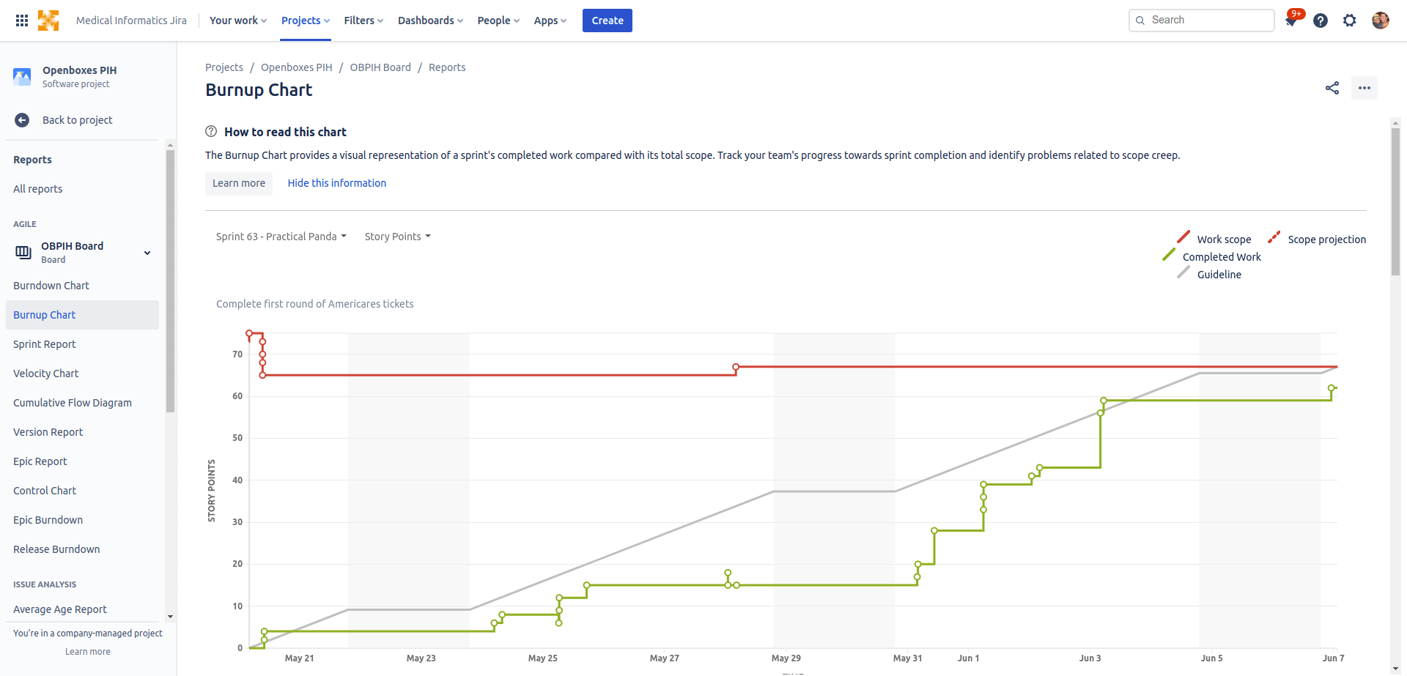Select Velocity Chart in the sidebar
The height and width of the screenshot is (676, 1407).
point(45,374)
